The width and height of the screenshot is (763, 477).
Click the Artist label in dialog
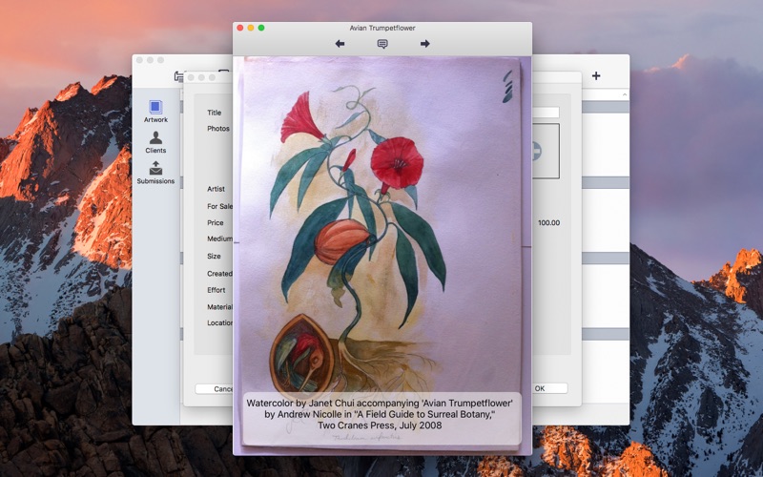217,189
